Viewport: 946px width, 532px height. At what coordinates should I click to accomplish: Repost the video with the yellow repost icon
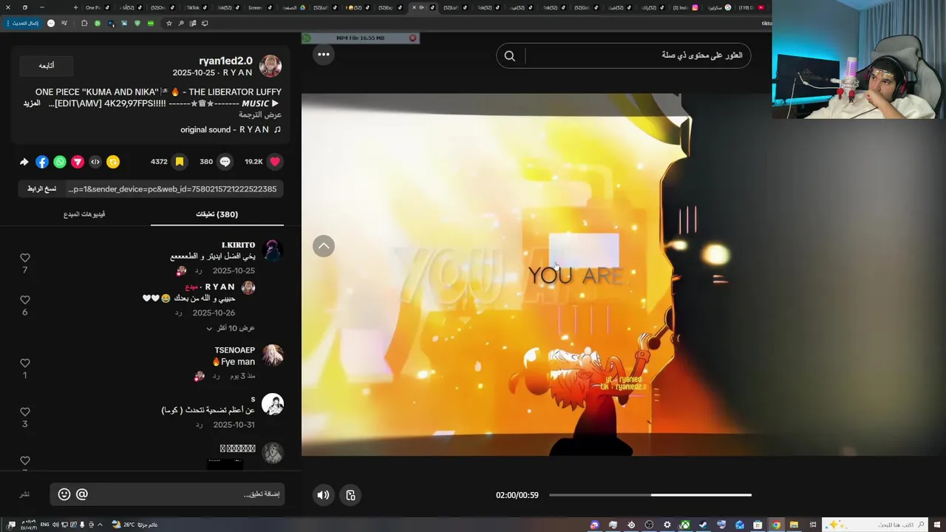pos(113,162)
